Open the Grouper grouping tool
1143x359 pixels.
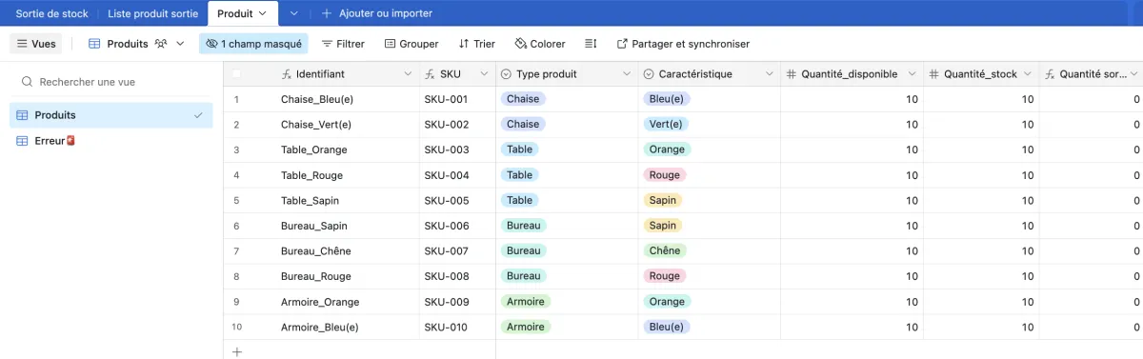point(411,44)
